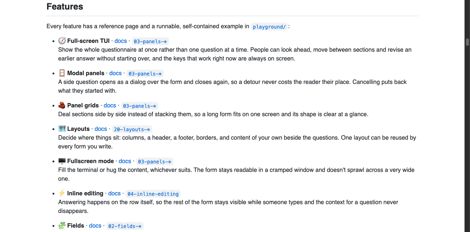Open the docs link for Modal panels
Viewport: 470px width, 232px height.
coord(115,73)
